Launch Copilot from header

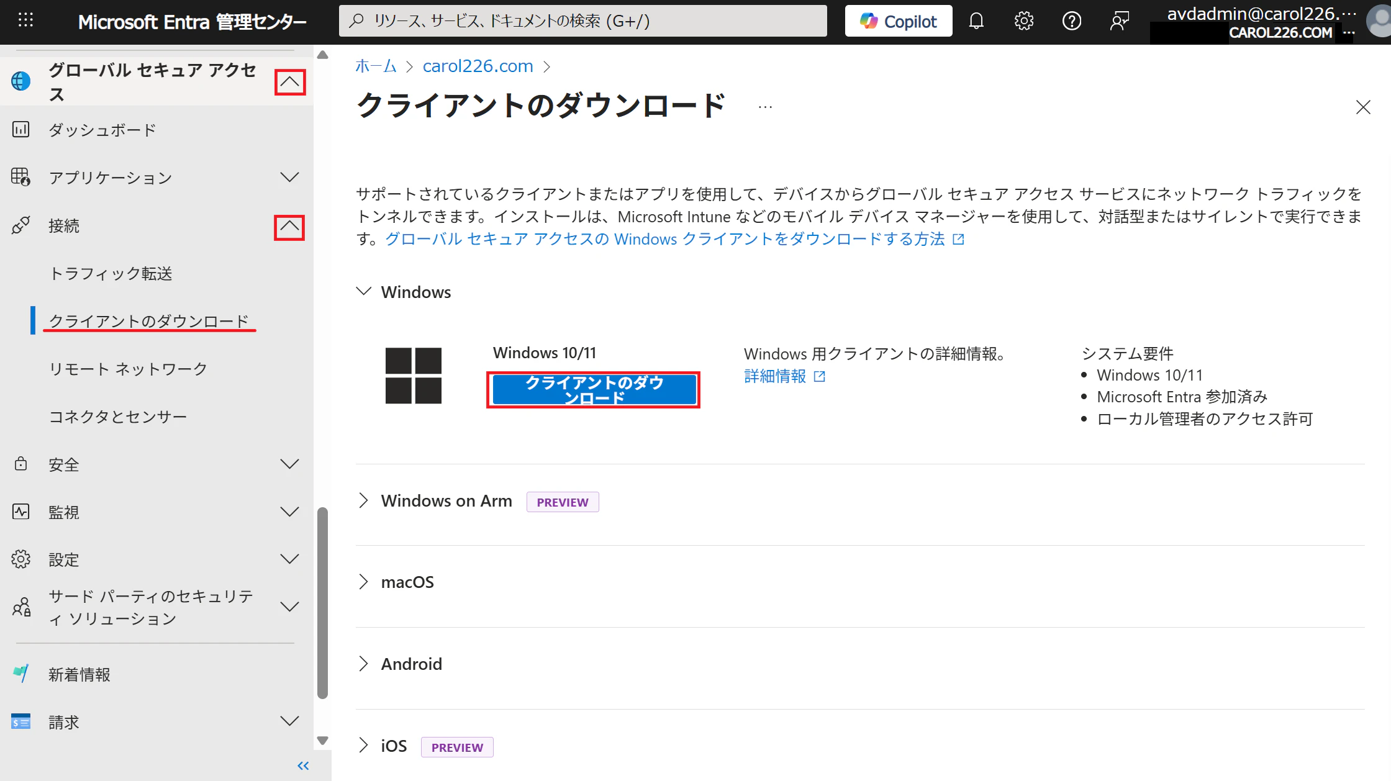pyautogui.click(x=899, y=21)
